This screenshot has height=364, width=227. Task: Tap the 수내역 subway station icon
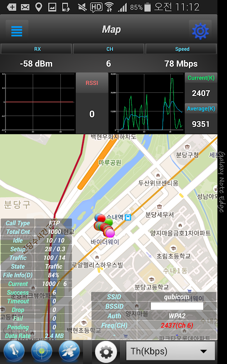[128, 217]
